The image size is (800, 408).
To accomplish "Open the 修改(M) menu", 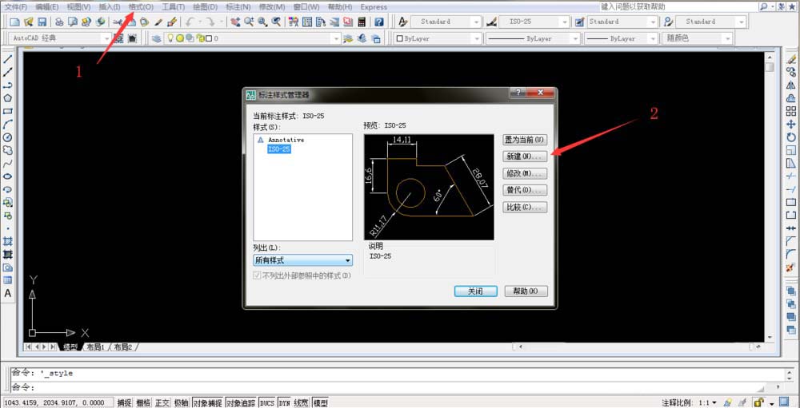I will point(272,7).
